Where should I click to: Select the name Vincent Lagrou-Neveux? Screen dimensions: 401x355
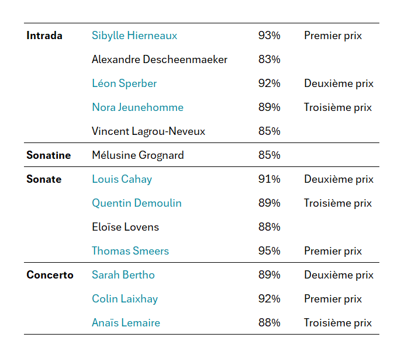[148, 131]
